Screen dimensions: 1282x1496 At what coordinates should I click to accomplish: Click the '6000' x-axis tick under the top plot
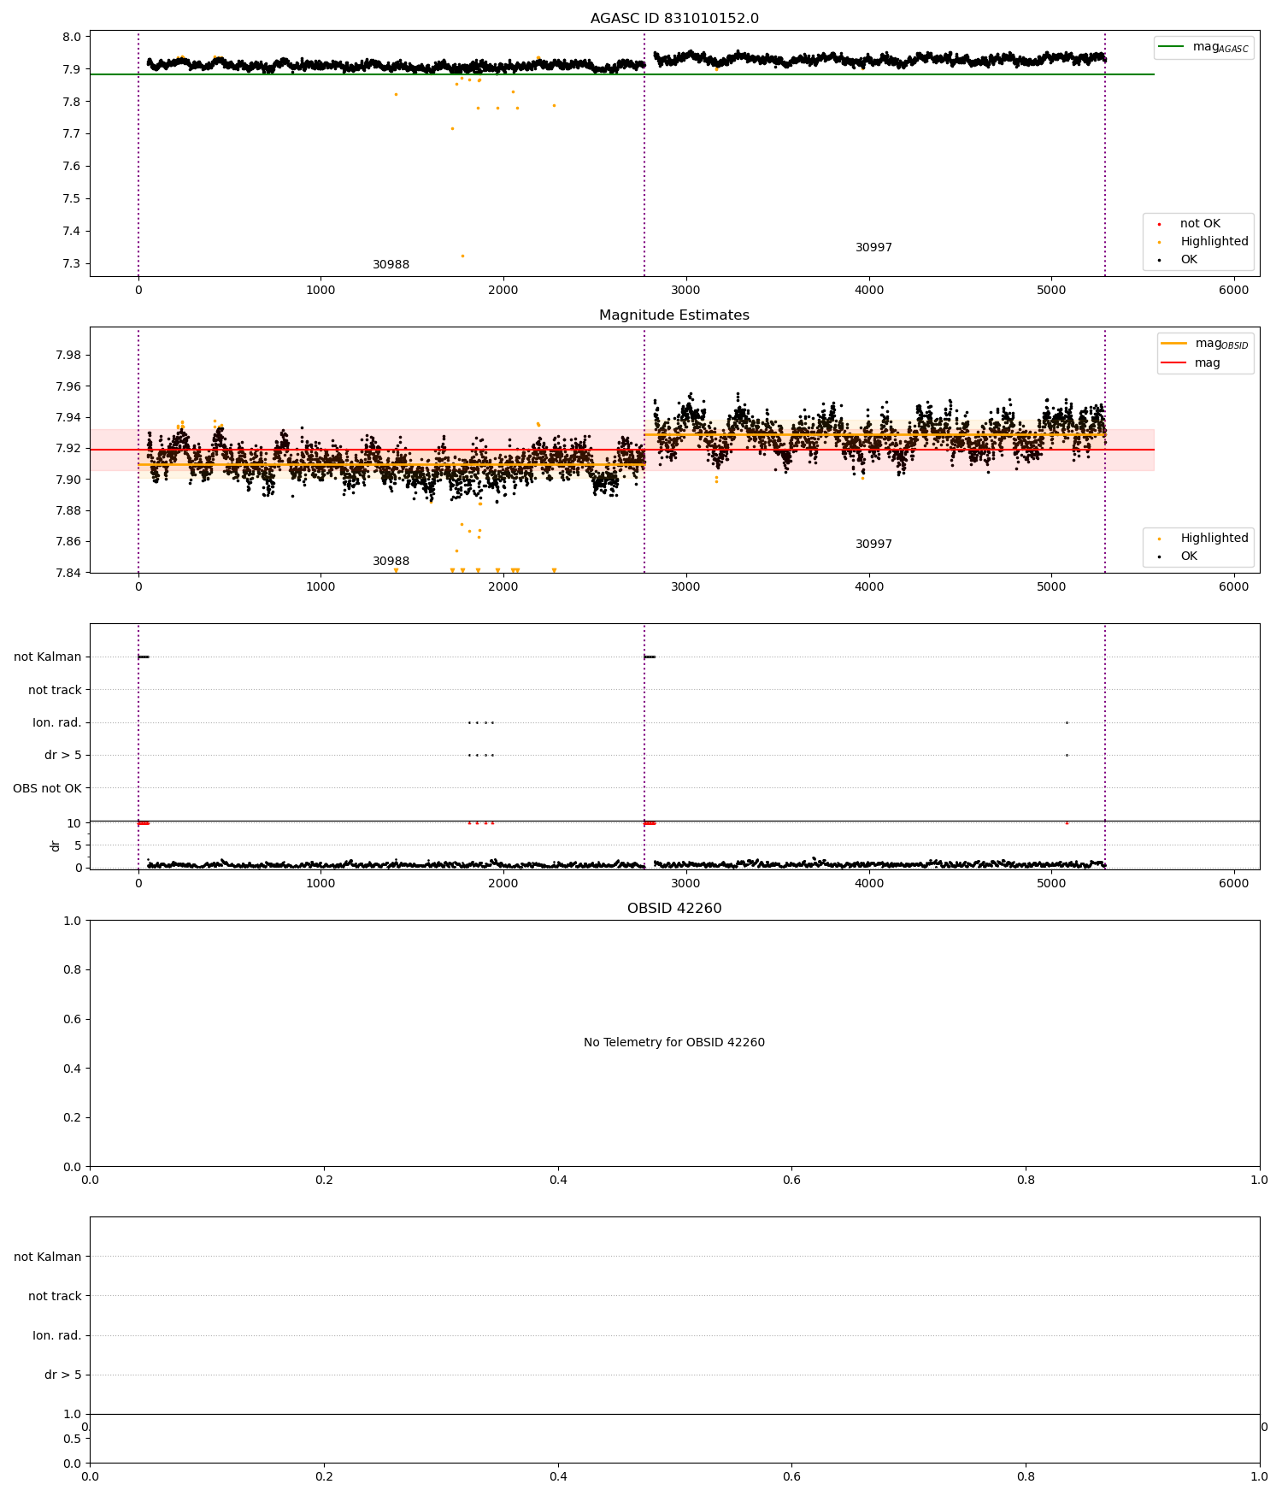point(1234,290)
